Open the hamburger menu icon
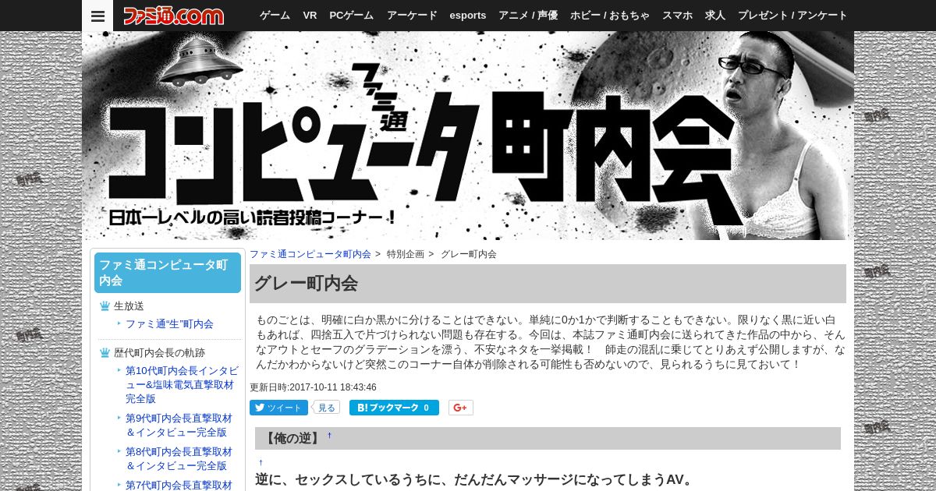The image size is (936, 491). pyautogui.click(x=97, y=16)
